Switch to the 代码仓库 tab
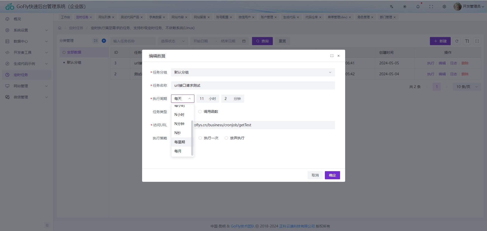Screen dimensions: 487x231 pyautogui.click(x=312, y=17)
